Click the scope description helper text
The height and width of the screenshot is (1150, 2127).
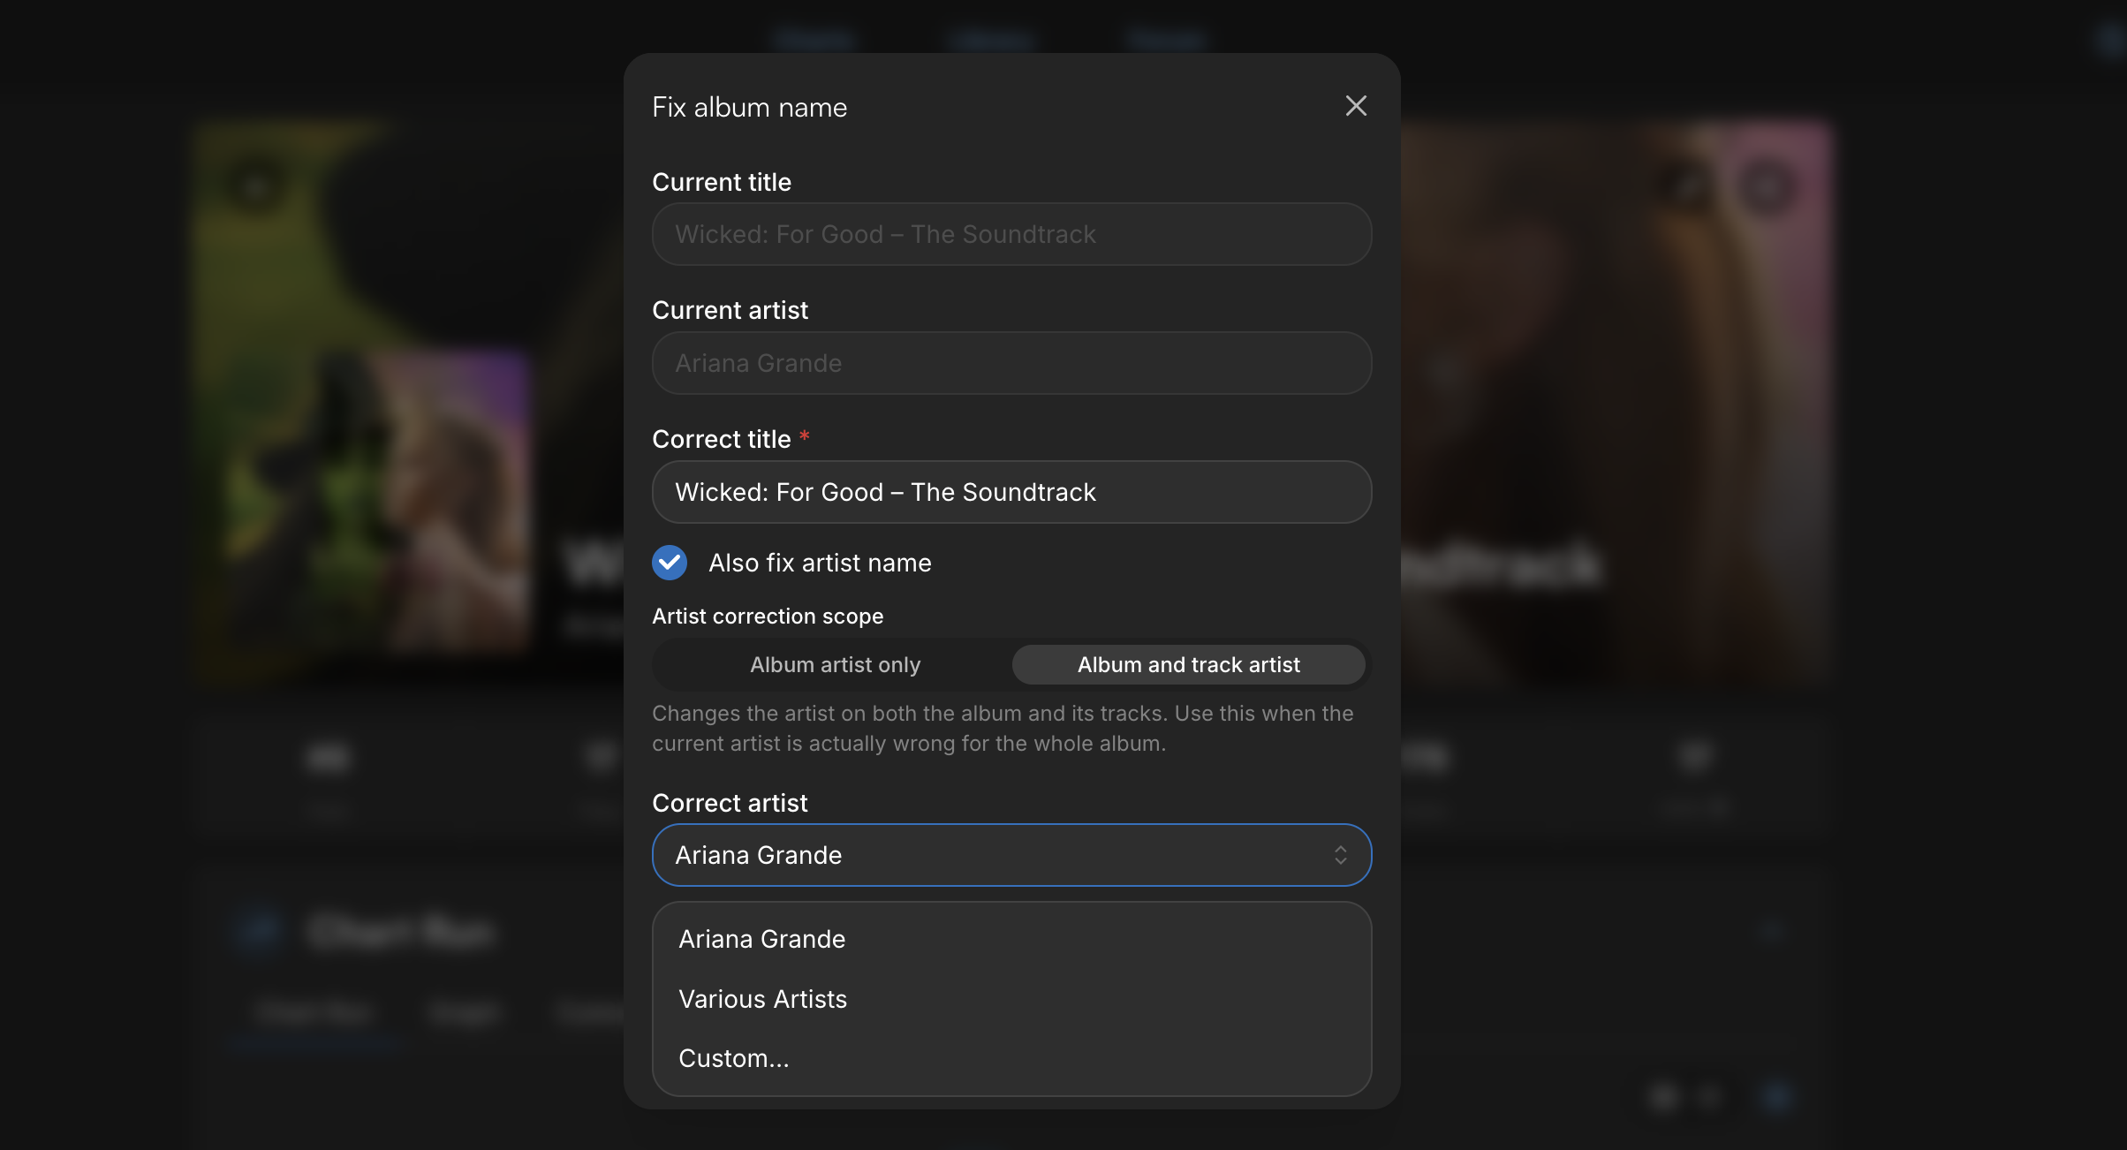(x=1003, y=728)
